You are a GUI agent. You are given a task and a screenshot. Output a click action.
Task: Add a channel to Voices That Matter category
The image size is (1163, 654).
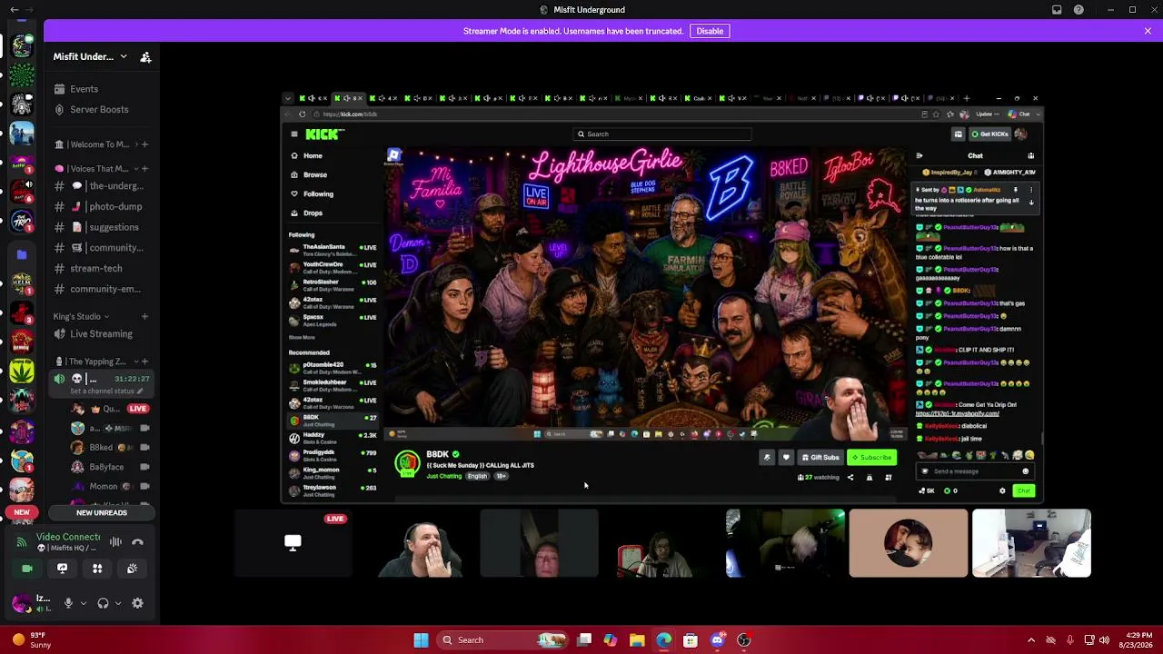click(144, 169)
